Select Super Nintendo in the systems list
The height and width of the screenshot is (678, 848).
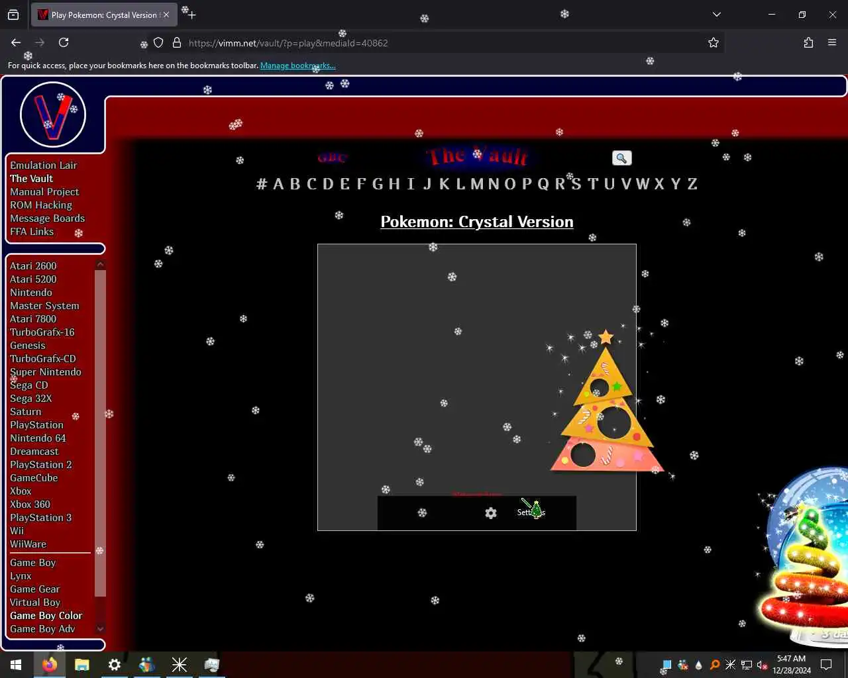click(x=46, y=372)
